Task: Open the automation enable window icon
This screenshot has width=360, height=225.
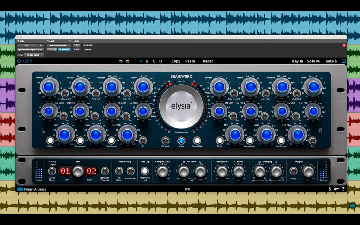Action: point(77,45)
